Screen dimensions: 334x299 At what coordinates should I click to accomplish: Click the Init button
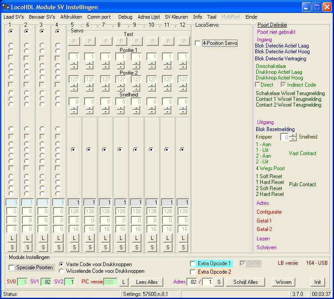click(318, 282)
